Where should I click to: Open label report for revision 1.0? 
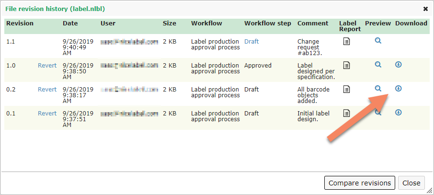[346, 65]
